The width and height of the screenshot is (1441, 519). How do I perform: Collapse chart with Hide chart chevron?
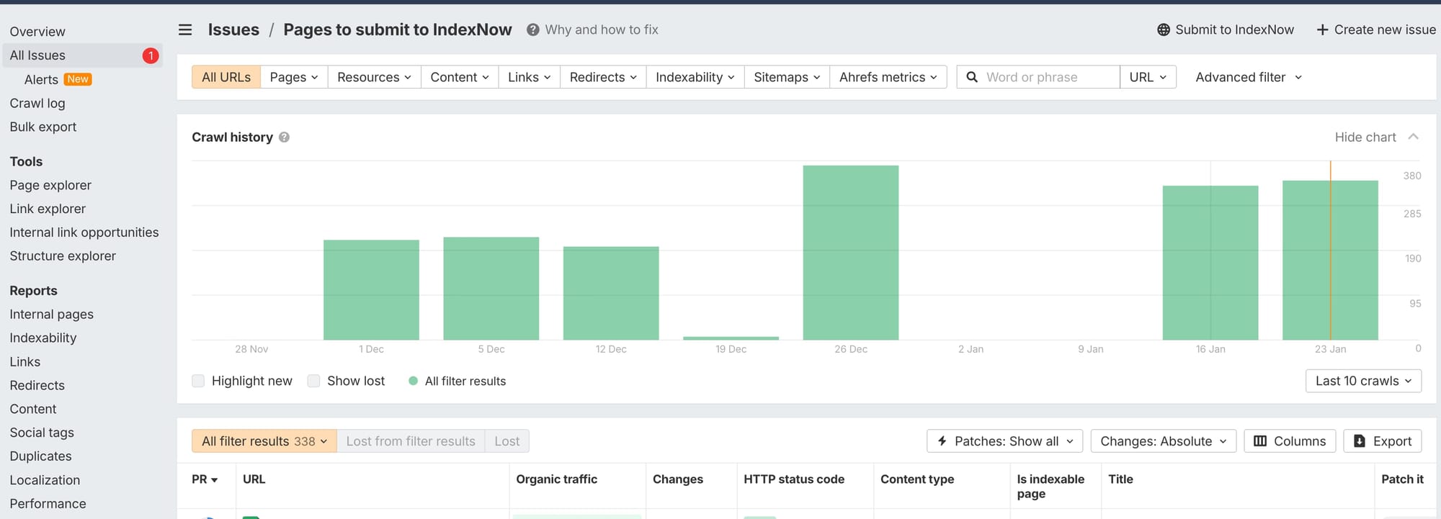pyautogui.click(x=1413, y=137)
